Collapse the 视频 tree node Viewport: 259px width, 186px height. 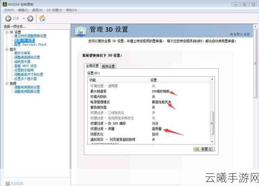[7, 83]
